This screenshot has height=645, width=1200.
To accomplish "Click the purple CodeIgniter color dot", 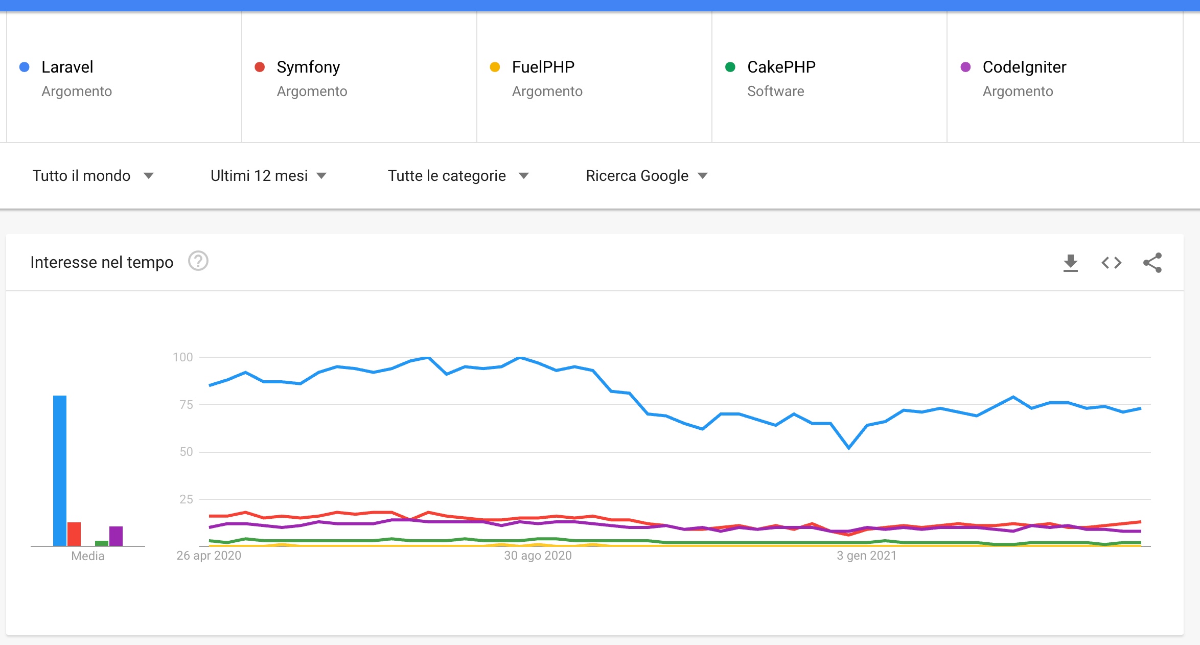I will [965, 67].
